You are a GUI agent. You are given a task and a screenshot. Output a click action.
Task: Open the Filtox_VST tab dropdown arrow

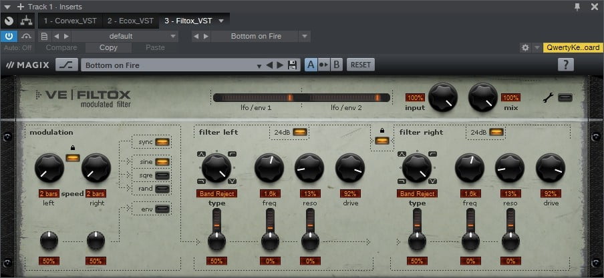tap(221, 21)
